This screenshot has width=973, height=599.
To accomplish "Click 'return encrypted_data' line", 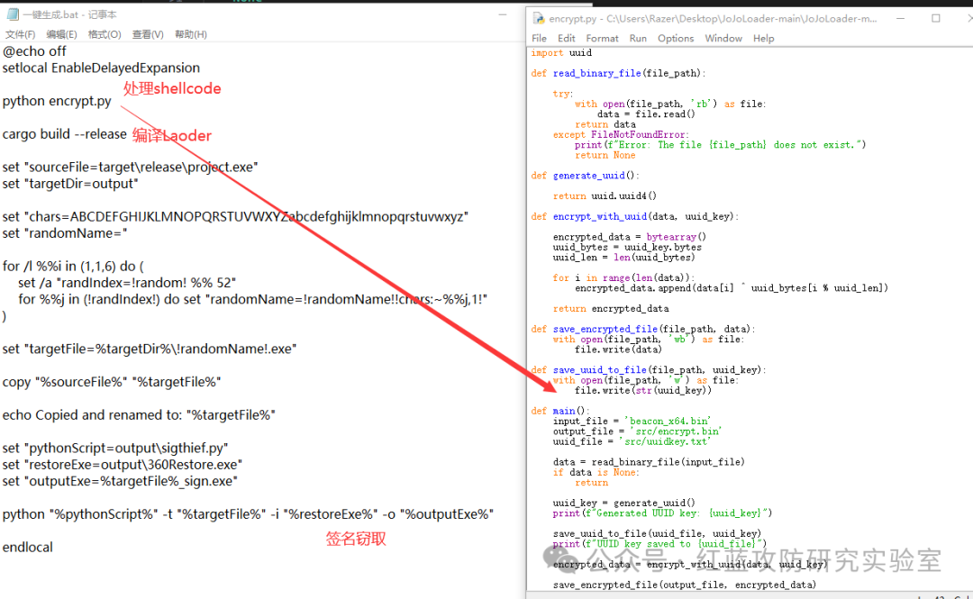I will [611, 308].
